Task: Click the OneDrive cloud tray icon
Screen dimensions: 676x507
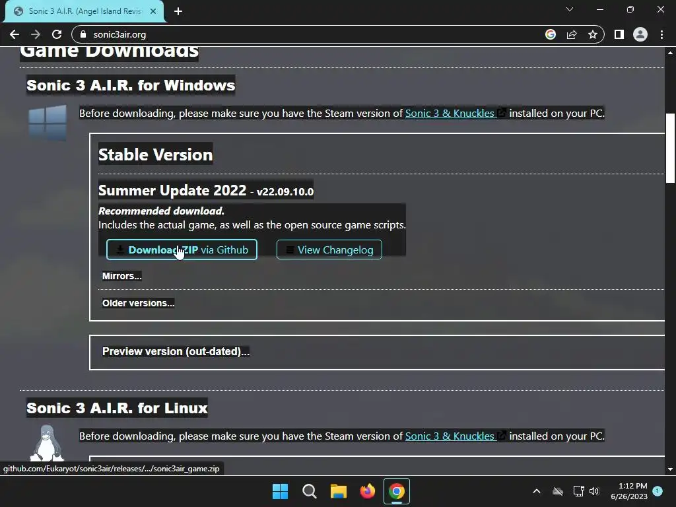Action: (558, 491)
